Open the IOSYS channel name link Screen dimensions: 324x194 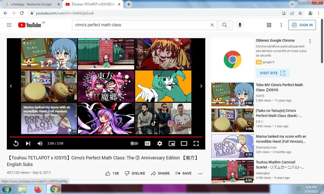coord(260,96)
